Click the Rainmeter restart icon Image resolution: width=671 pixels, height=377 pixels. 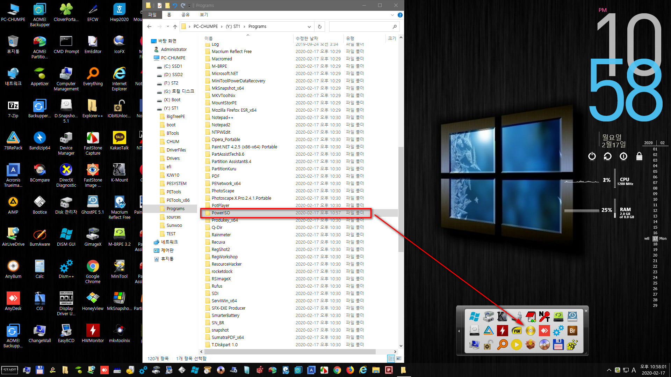coord(607,156)
